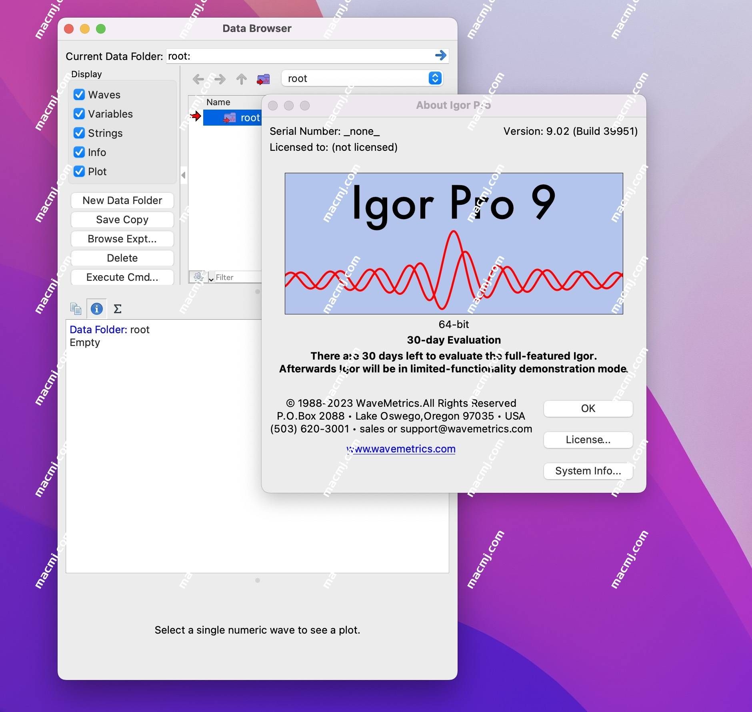
Task: Open www.wavemetrics.com link
Action: pyautogui.click(x=401, y=449)
